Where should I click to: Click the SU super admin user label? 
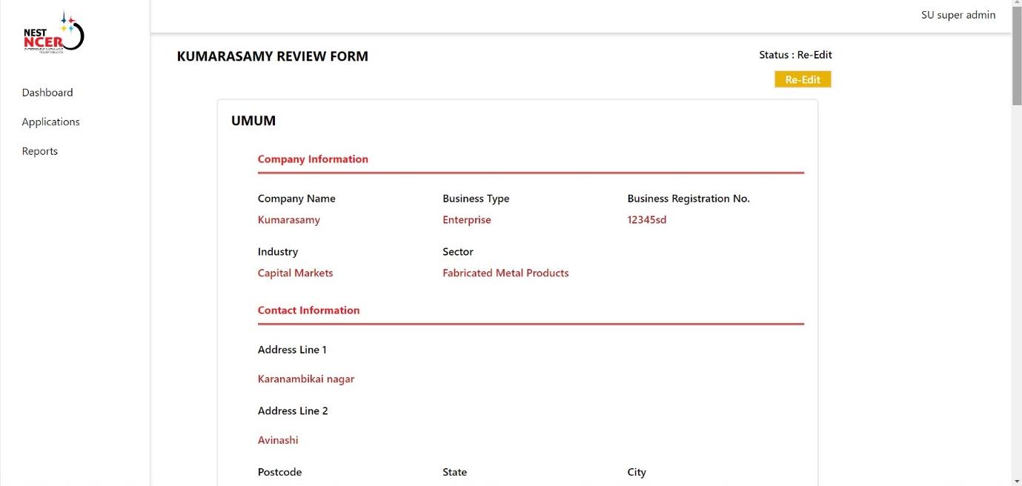[958, 15]
